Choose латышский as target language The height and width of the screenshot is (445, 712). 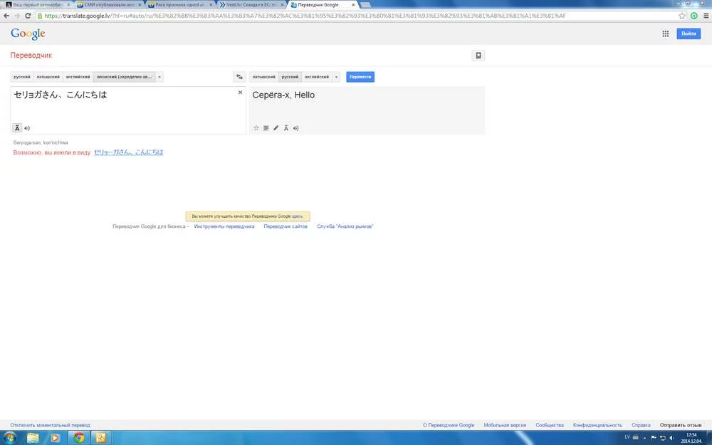(264, 77)
